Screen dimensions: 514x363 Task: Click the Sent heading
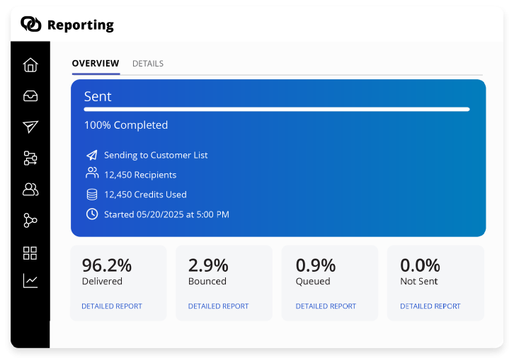(98, 96)
